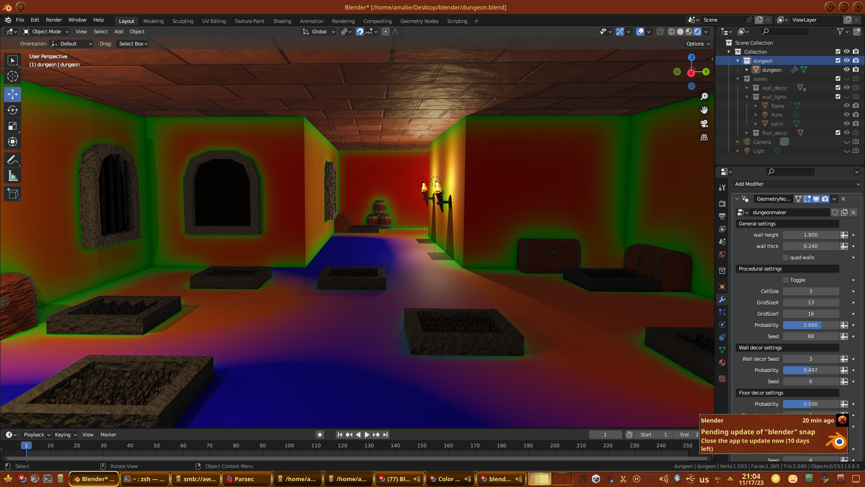Adjust the Procedural Probability 0.690 slider
The image size is (865, 487).
tap(810, 325)
